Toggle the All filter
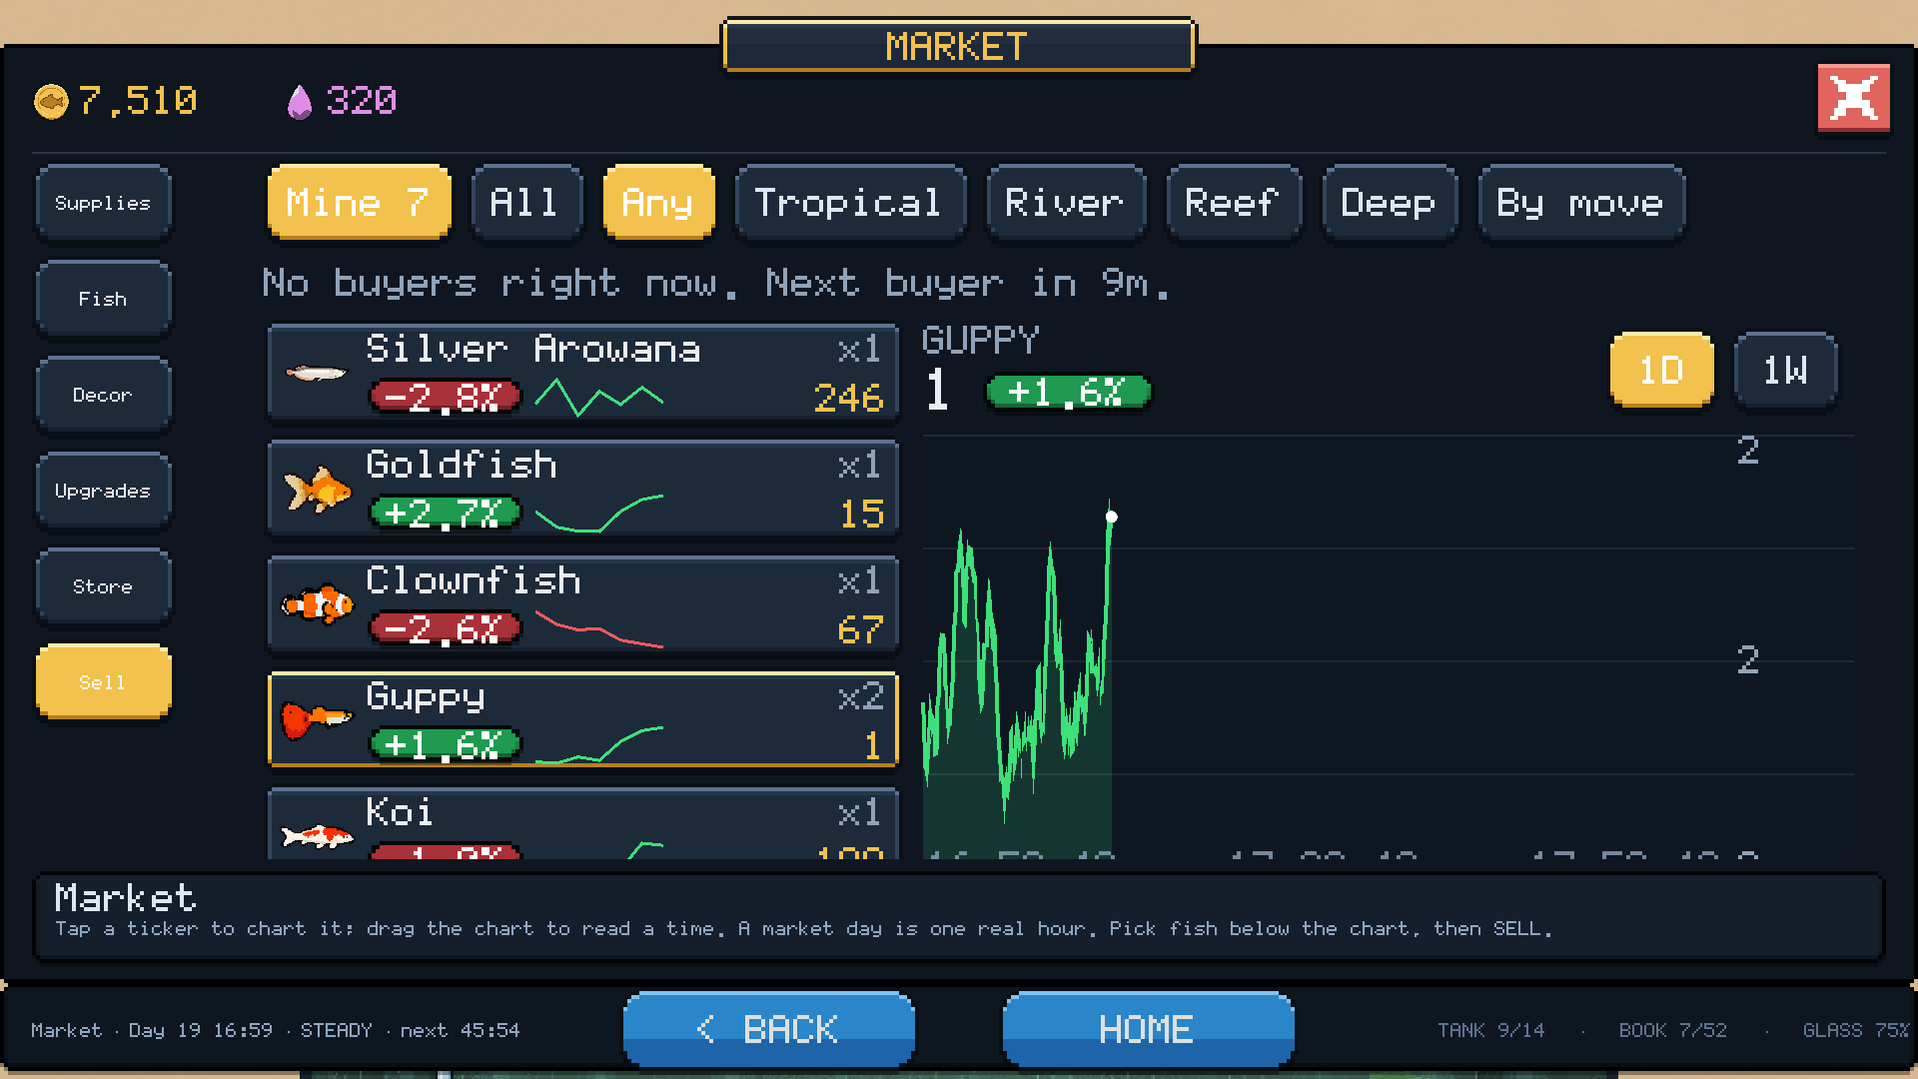 [526, 203]
